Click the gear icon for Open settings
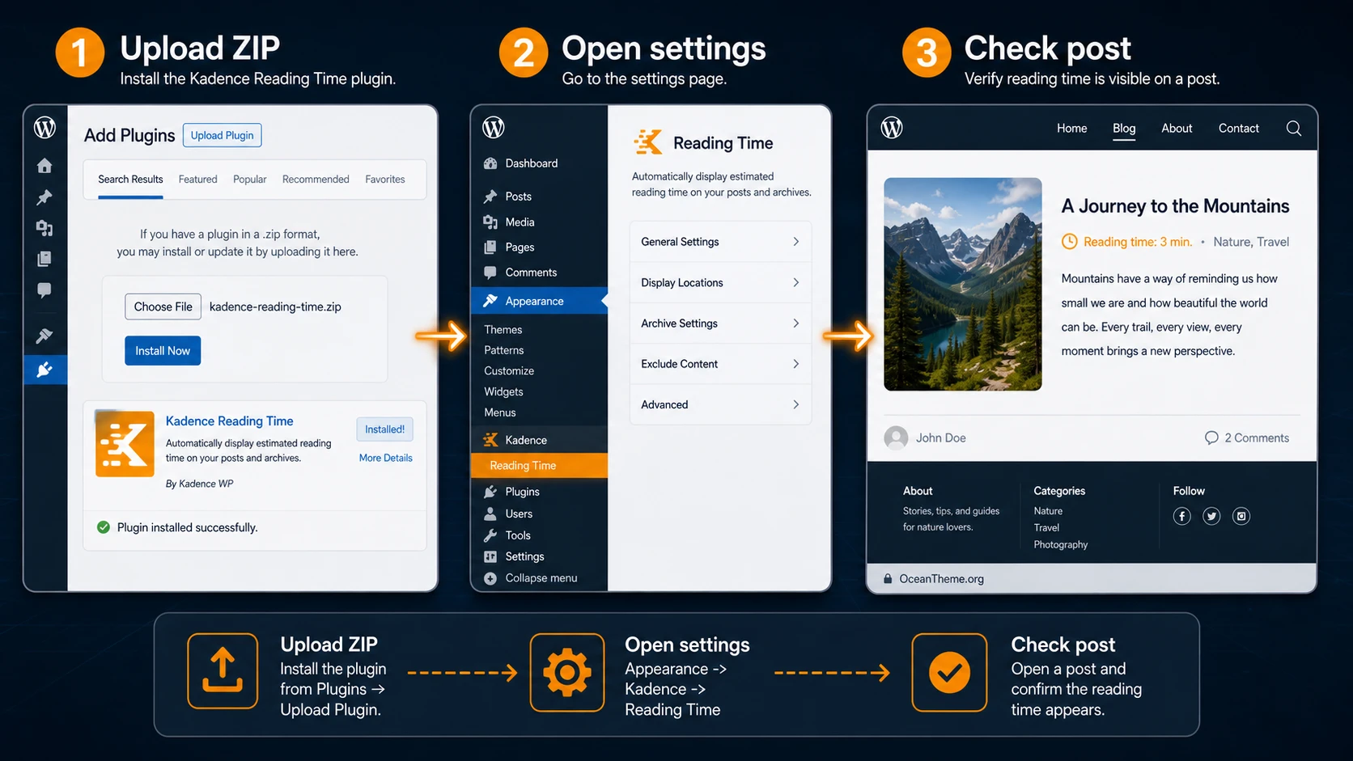This screenshot has width=1353, height=761. 567,672
